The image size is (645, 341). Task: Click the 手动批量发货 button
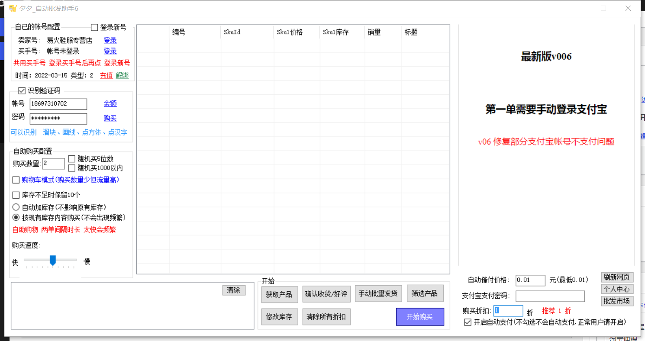pos(378,293)
